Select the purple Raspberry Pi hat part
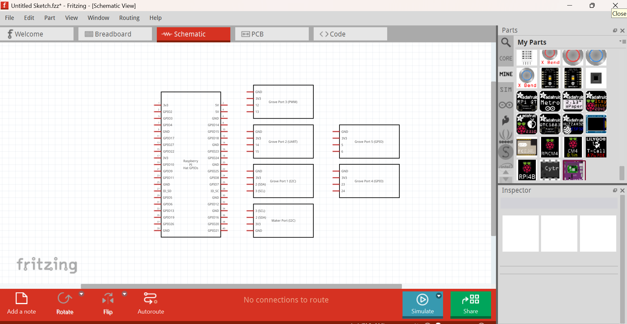The height and width of the screenshot is (324, 627). [x=574, y=170]
